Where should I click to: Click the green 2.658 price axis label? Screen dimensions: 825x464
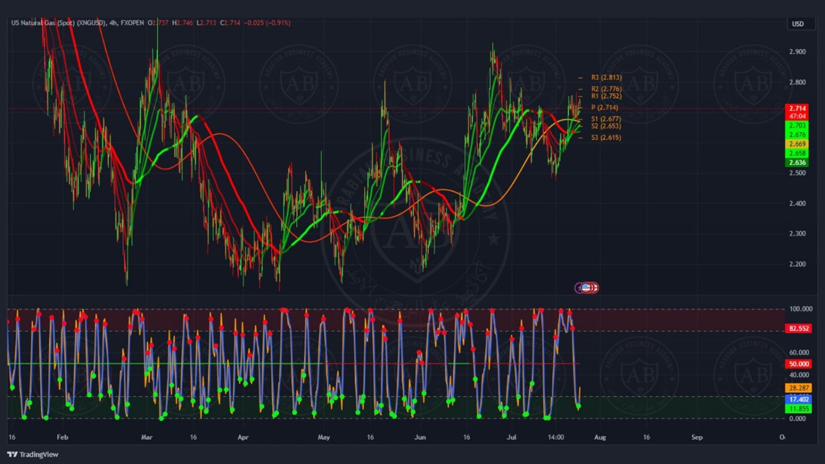[x=798, y=153]
